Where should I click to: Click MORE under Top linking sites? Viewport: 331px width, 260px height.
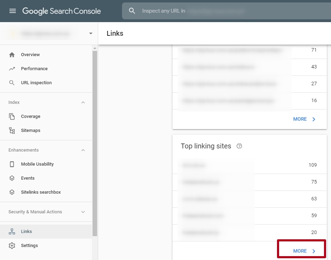[x=304, y=251]
